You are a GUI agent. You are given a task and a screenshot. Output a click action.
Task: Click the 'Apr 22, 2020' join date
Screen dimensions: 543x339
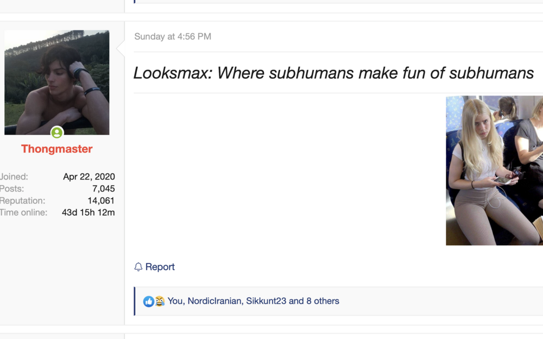(x=89, y=177)
